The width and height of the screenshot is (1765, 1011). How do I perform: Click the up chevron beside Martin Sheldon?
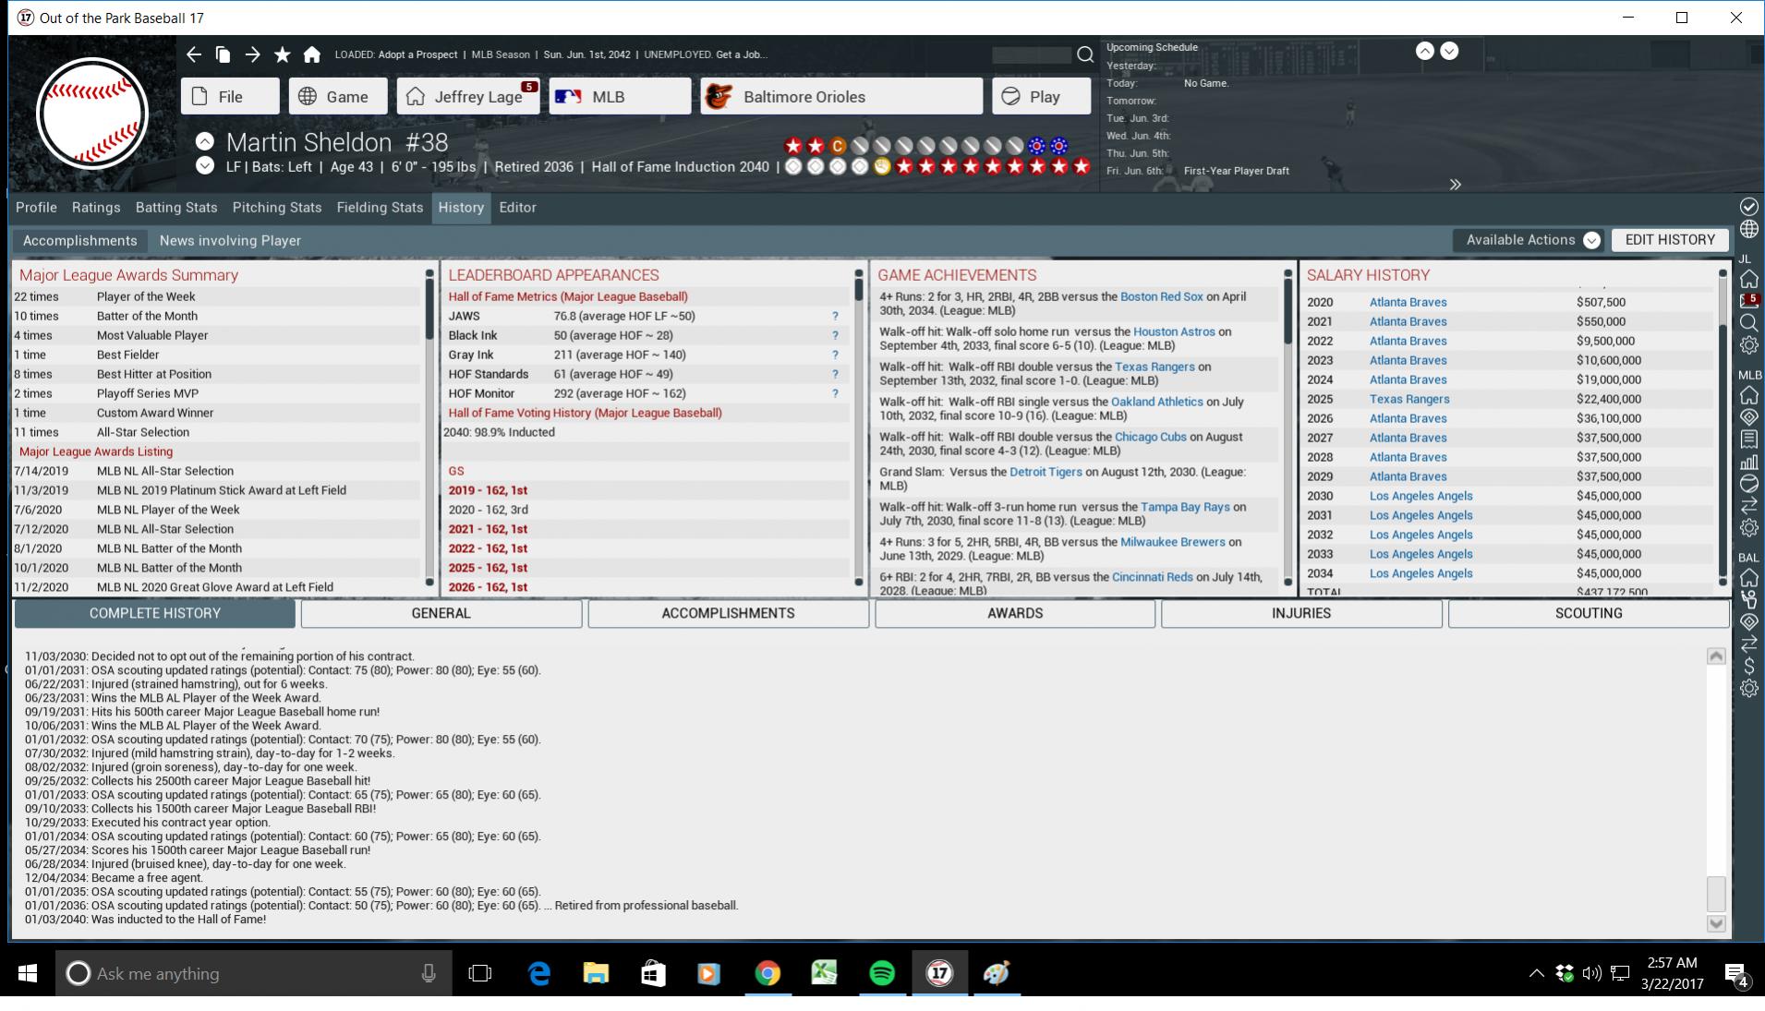pos(205,141)
